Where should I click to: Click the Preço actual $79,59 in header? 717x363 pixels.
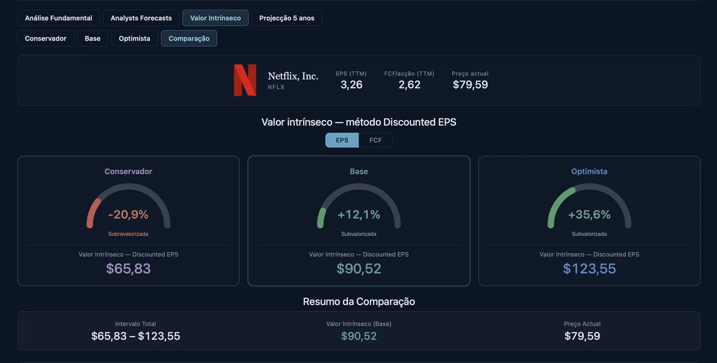point(470,85)
